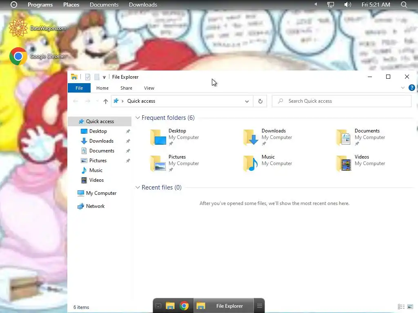
Task: Select Quick access in the navigation pane
Action: (x=100, y=121)
